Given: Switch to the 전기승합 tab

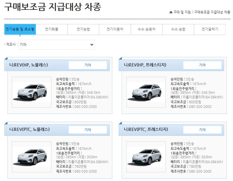Looking at the screenshot, I should 83,29.
